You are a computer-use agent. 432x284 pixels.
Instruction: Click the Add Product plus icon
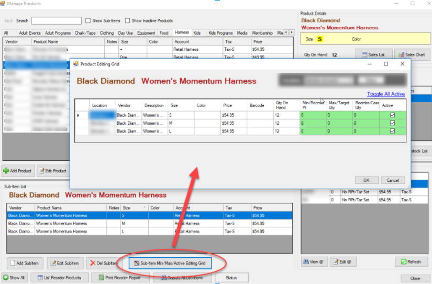point(6,171)
